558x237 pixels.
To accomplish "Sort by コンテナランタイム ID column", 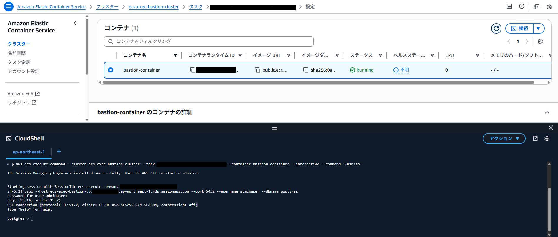I will tap(240, 55).
